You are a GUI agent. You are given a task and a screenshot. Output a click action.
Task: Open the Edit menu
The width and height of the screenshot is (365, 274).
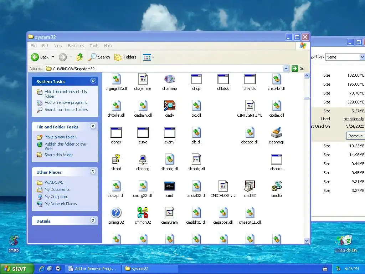point(45,46)
